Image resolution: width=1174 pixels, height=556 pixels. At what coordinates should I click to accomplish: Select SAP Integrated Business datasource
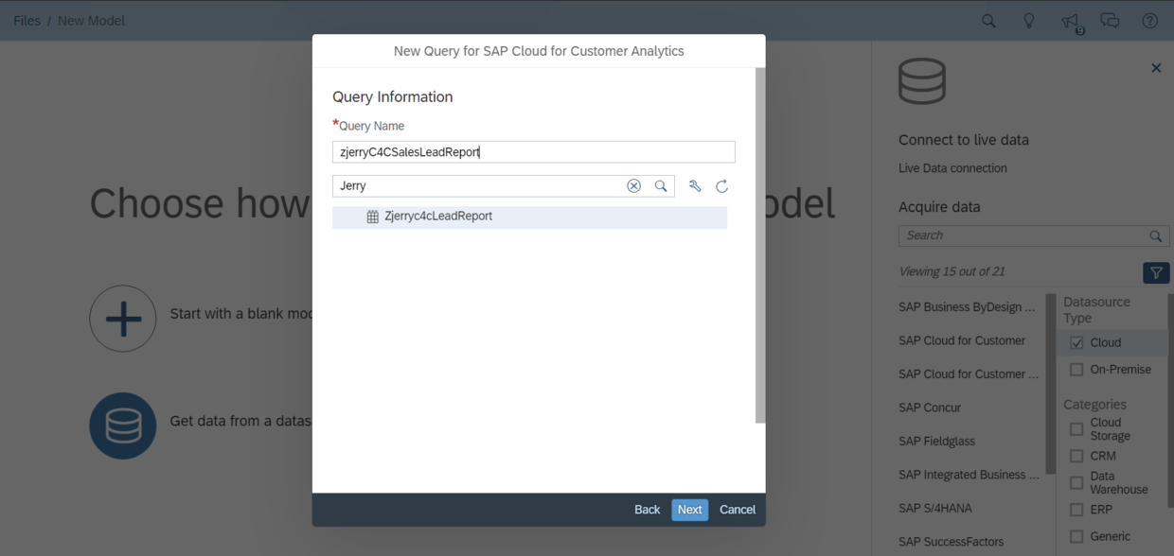[968, 475]
